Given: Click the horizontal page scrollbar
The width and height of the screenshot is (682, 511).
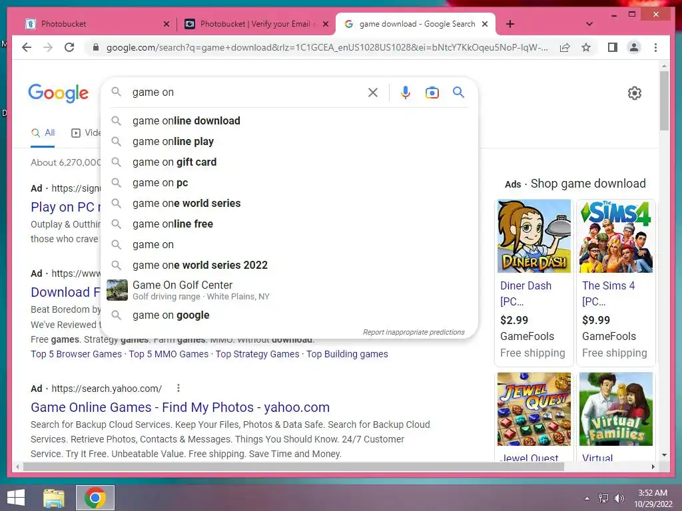Looking at the screenshot, I should pos(294,466).
